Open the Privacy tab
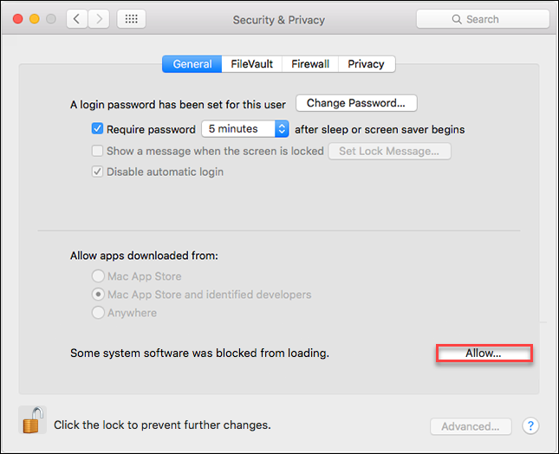The image size is (559, 454). (x=366, y=64)
